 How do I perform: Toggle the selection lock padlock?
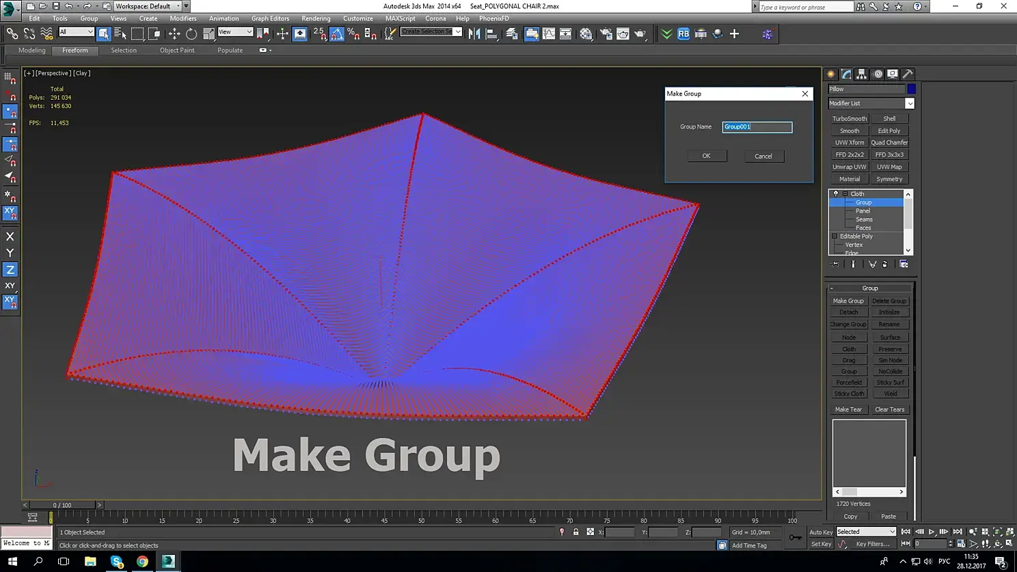click(575, 532)
